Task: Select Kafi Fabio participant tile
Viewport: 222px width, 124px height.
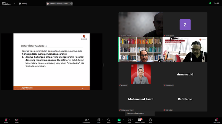Action: point(185,99)
